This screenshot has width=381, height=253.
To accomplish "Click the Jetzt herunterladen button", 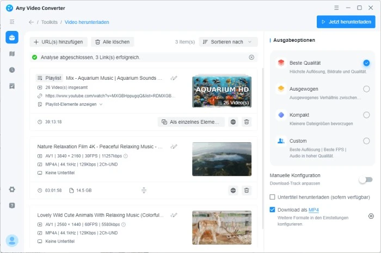I will (x=346, y=22).
